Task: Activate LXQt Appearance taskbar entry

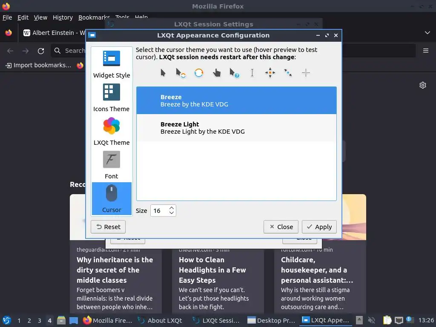Action: [326, 320]
